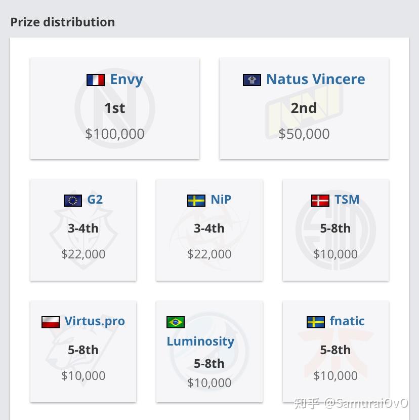Screen dimensions: 419x420
Task: Click the fnatic 5-8th placement text
Action: [x=336, y=350]
